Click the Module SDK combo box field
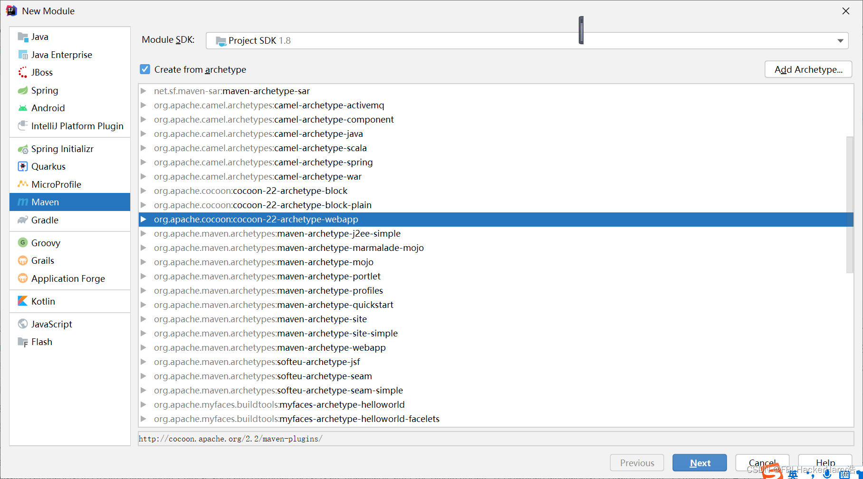This screenshot has height=479, width=863. pos(527,41)
